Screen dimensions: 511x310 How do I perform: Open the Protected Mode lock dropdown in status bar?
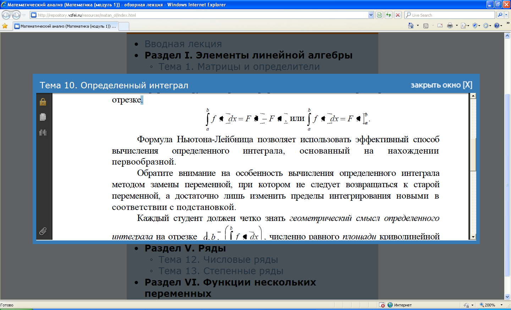pyautogui.click(x=469, y=305)
